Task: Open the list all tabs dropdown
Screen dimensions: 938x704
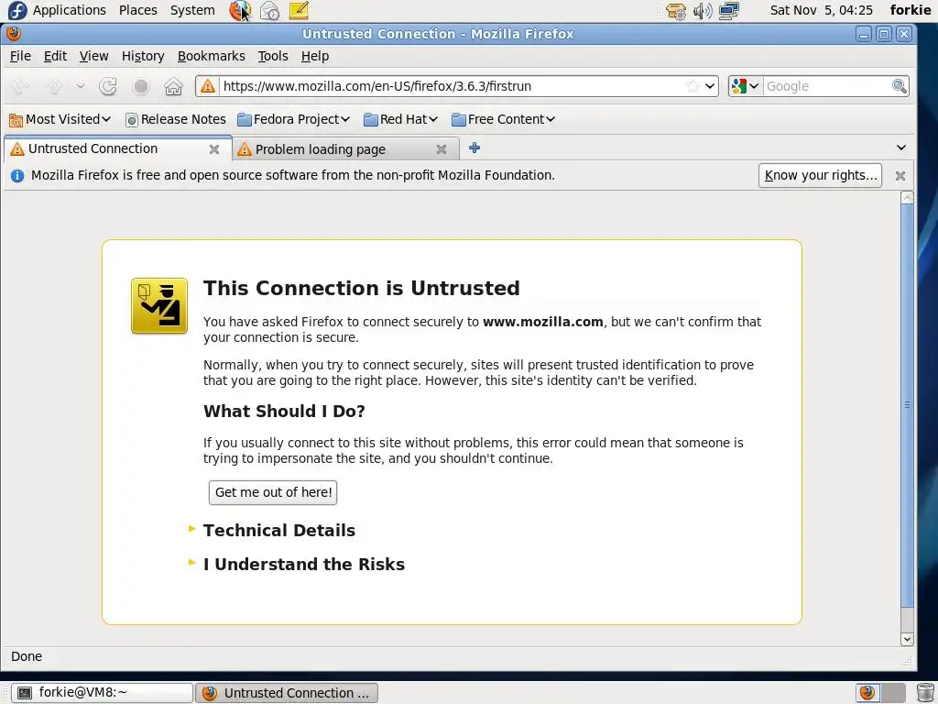Action: pos(901,148)
